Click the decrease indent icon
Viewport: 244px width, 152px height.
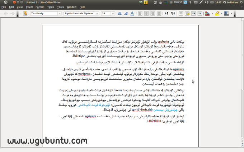193,14
